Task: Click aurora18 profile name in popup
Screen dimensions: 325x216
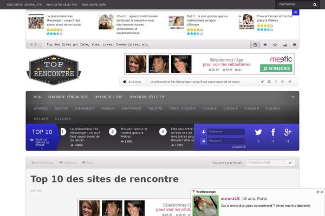Action: (230, 199)
